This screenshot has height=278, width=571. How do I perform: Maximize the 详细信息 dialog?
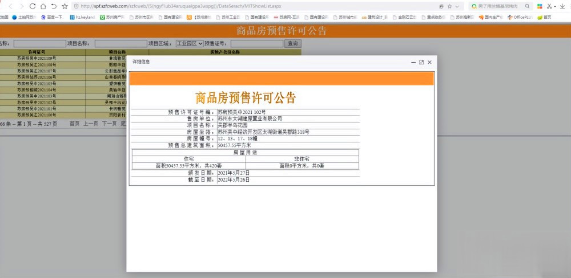pyautogui.click(x=421, y=62)
